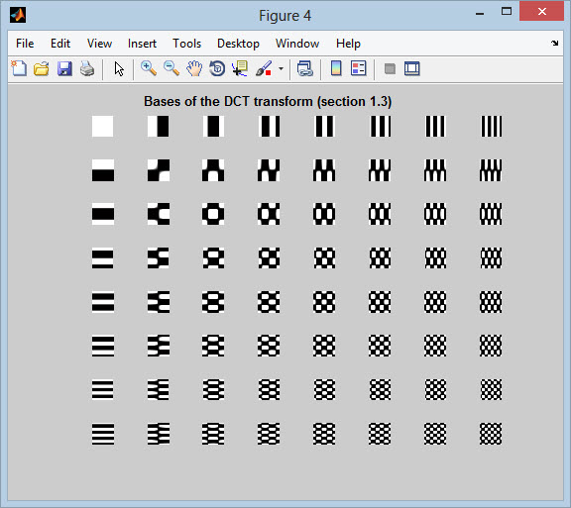The width and height of the screenshot is (571, 508).
Task: Open the Insert menu
Action: pyautogui.click(x=142, y=44)
